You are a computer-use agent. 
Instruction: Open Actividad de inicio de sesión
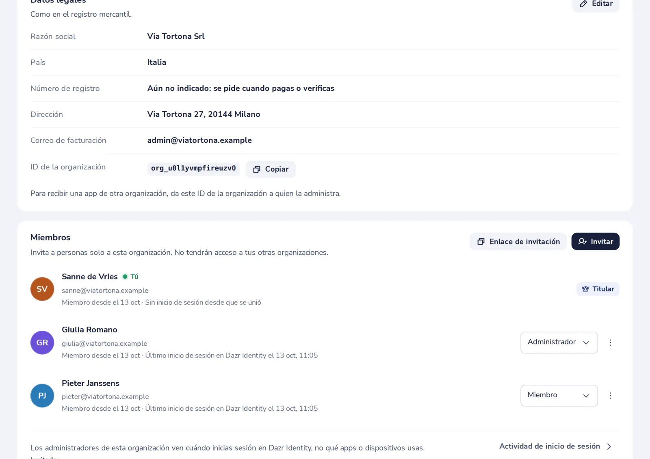click(555, 446)
